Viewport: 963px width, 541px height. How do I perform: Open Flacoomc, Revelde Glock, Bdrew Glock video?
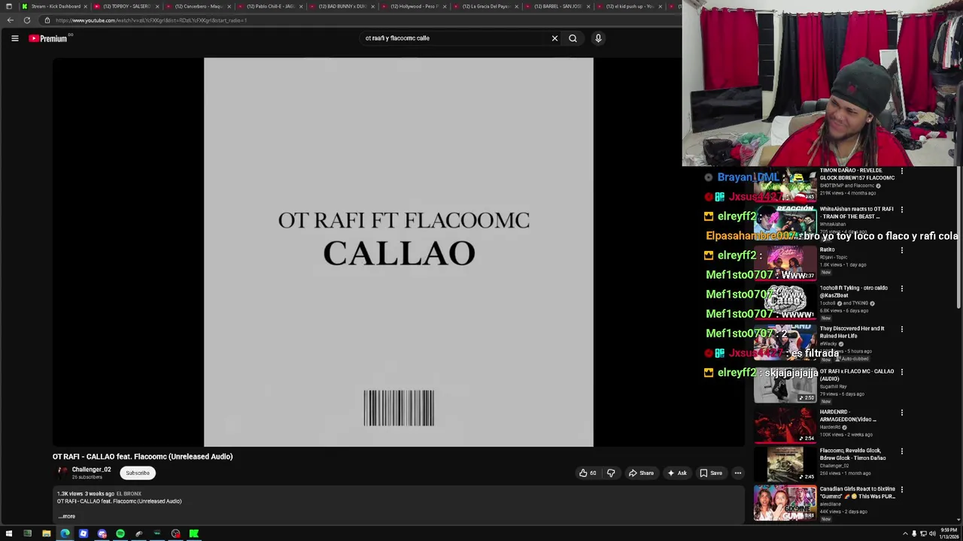point(852,454)
